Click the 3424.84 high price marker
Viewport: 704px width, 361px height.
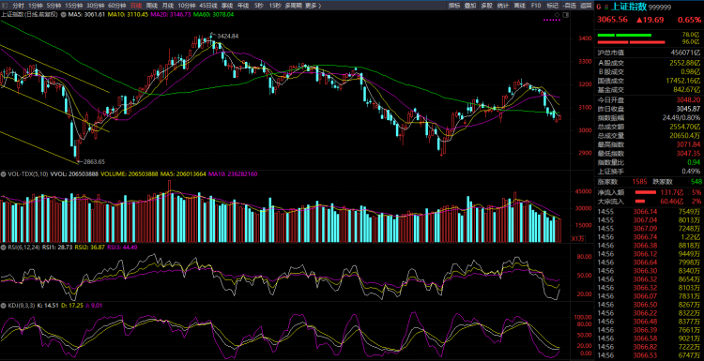228,36
